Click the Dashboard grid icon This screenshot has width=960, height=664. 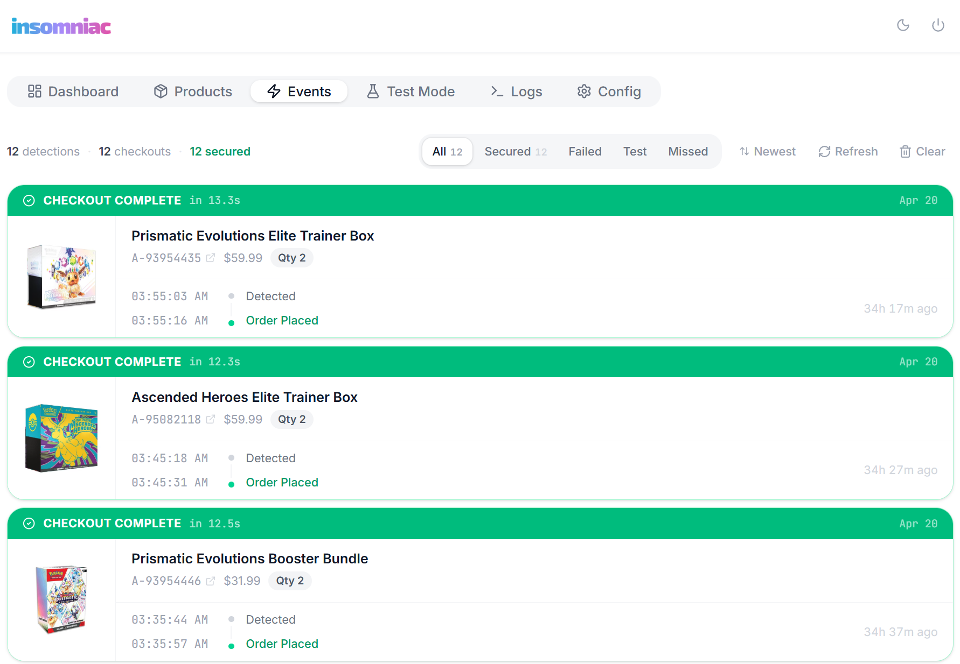34,91
